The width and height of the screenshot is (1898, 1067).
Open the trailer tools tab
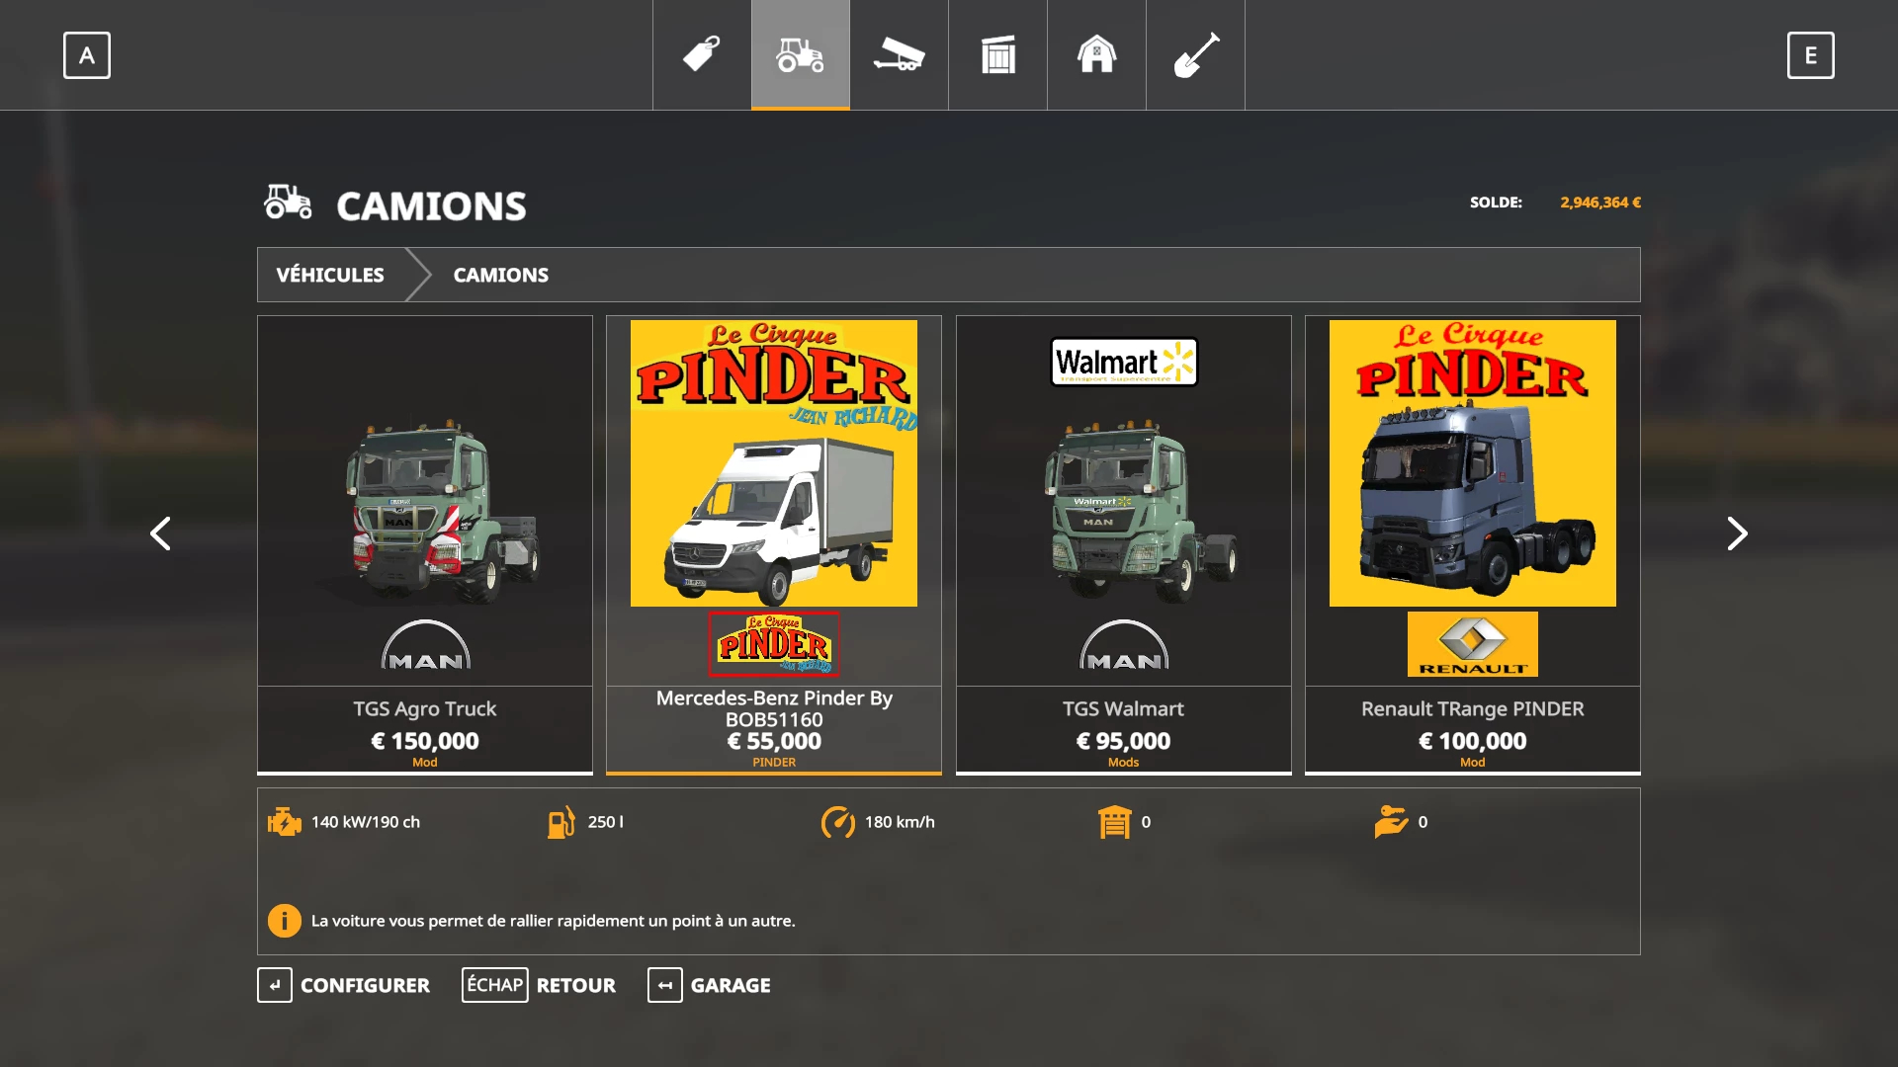click(899, 54)
